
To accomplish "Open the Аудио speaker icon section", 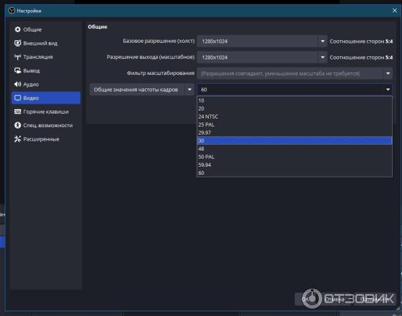I will 17,84.
